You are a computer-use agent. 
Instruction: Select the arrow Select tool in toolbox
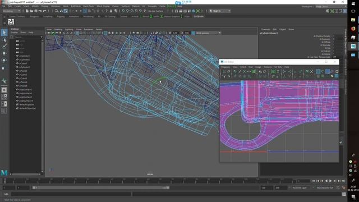pos(4,33)
